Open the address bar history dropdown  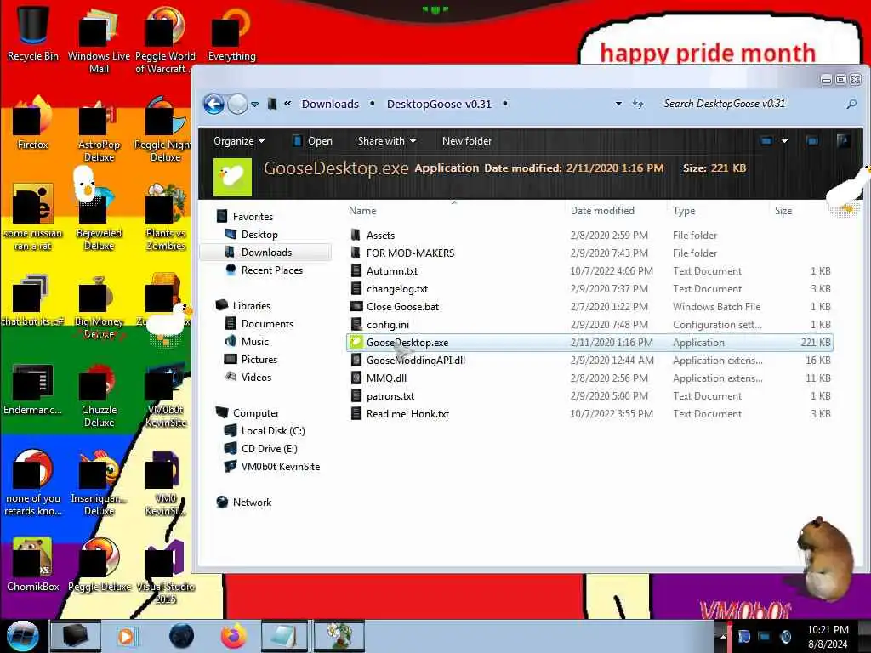pos(618,104)
